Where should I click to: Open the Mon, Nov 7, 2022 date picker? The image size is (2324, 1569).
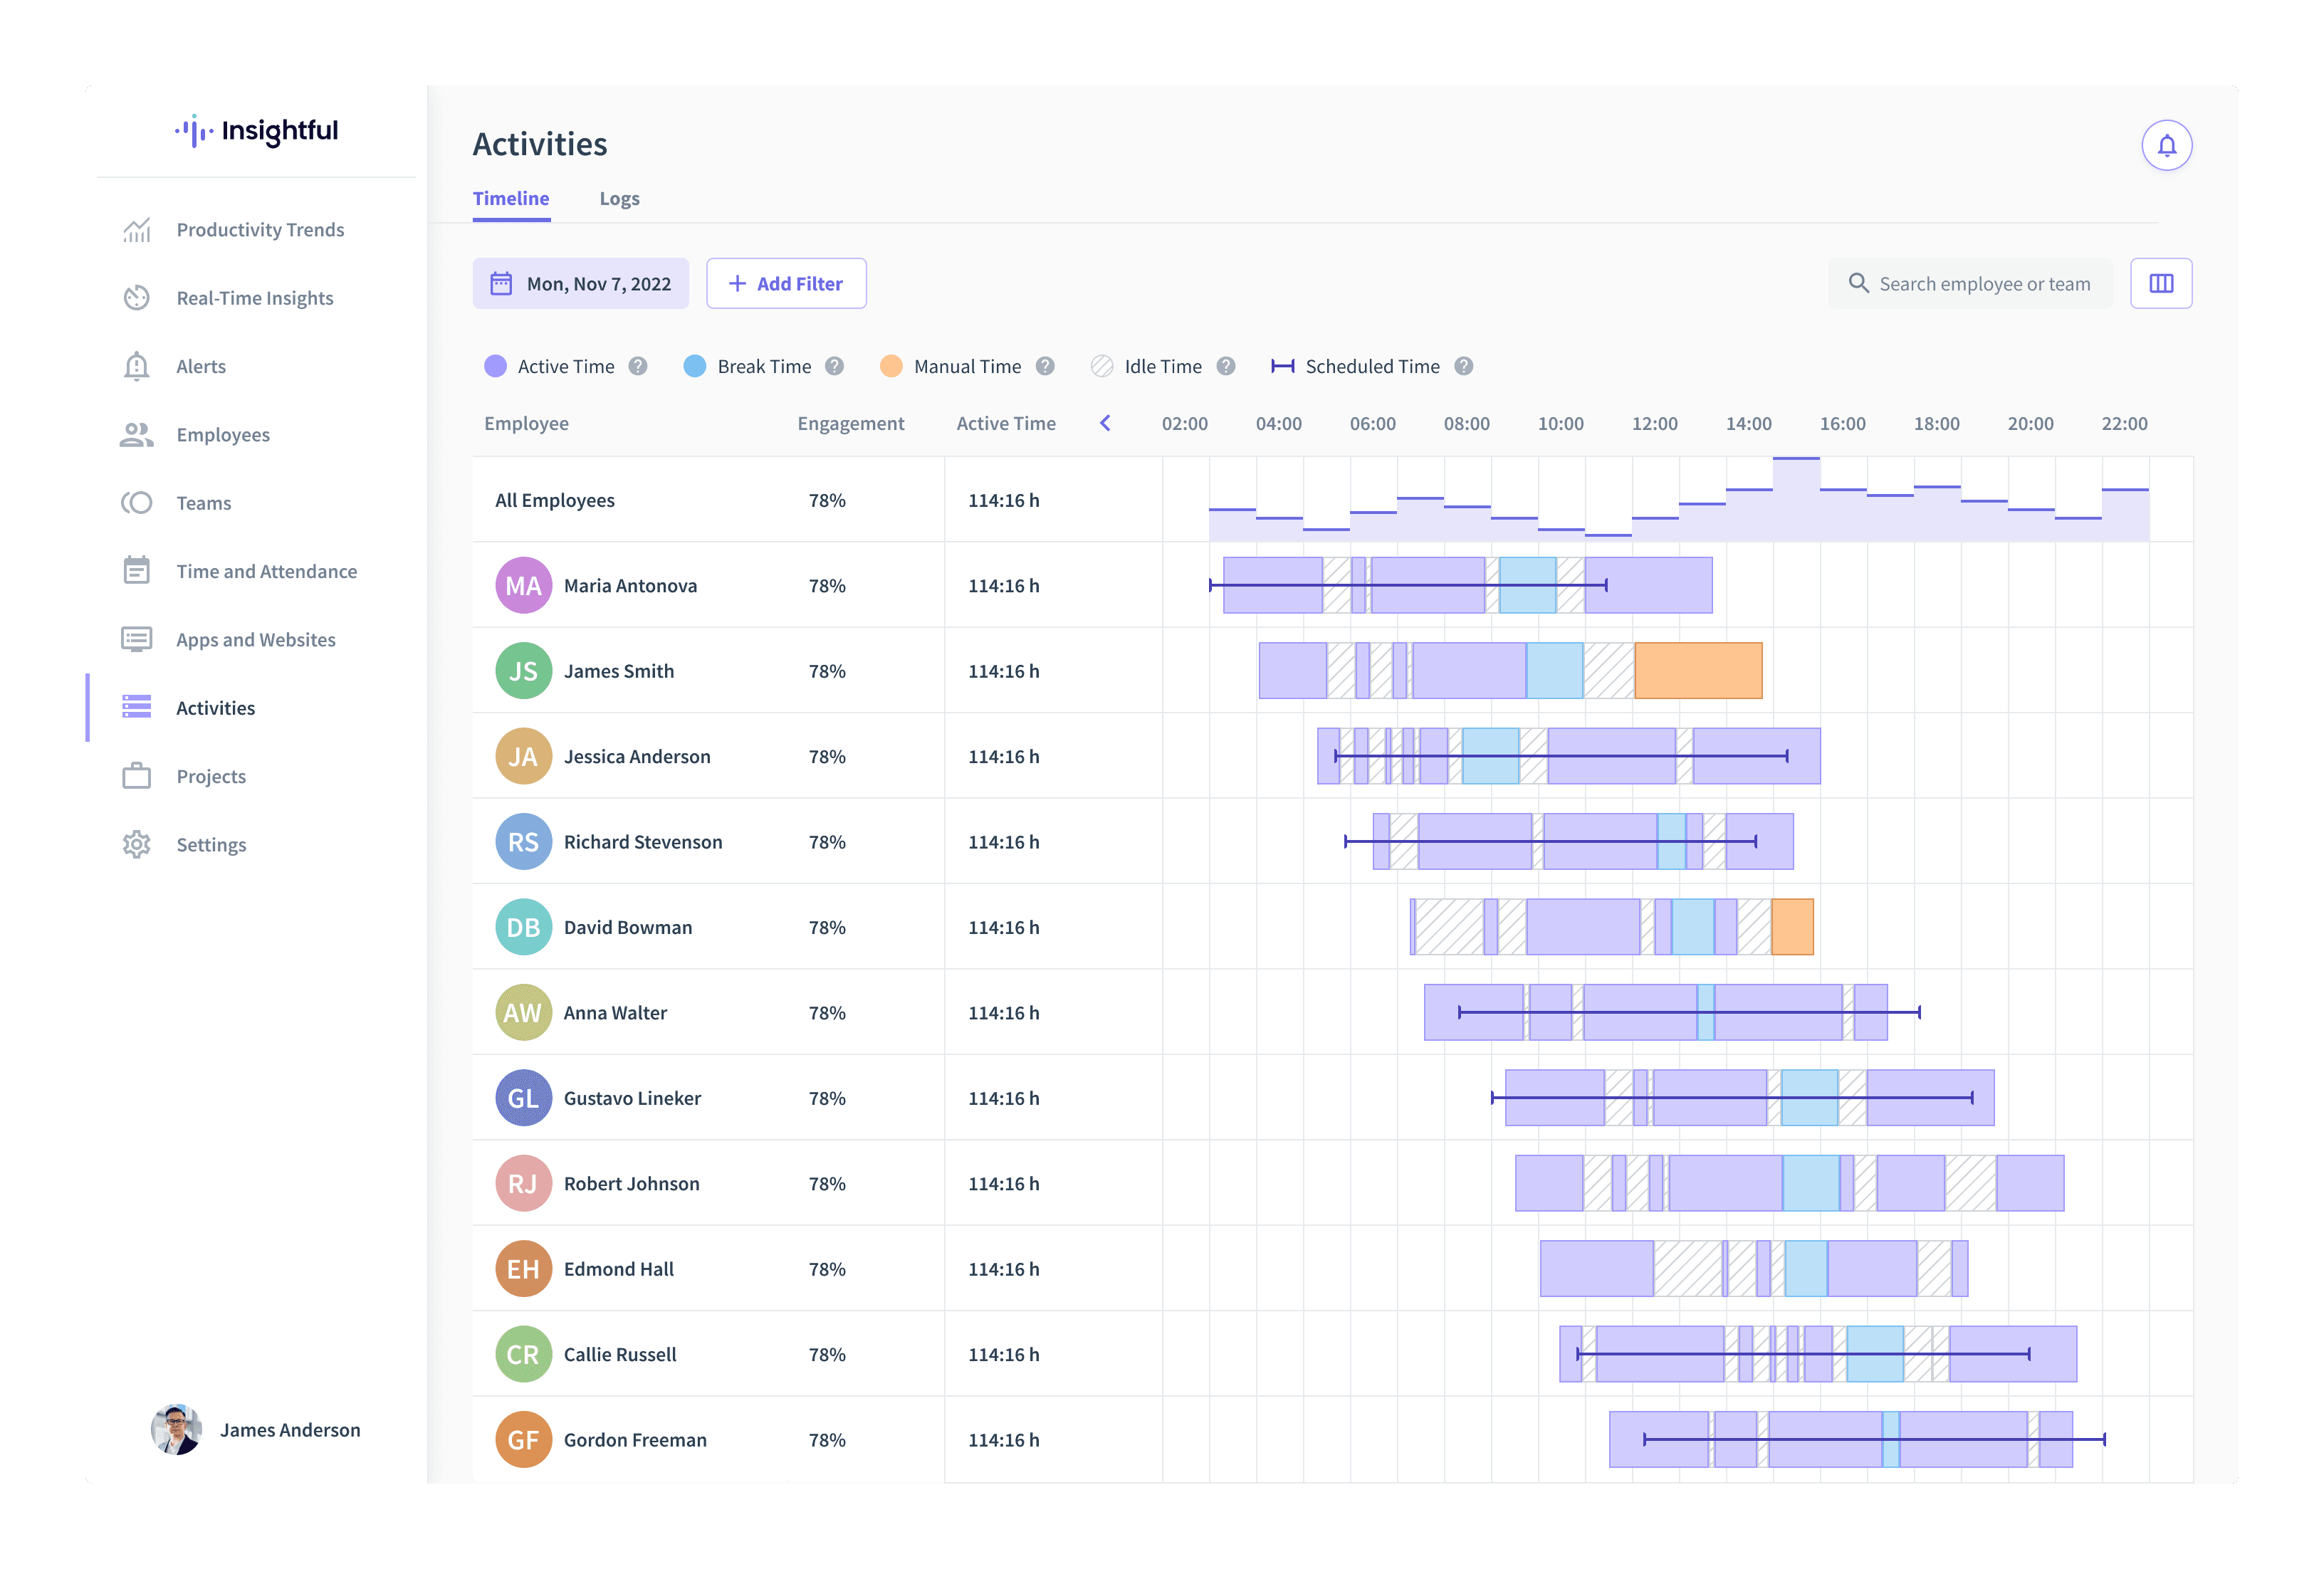point(581,284)
